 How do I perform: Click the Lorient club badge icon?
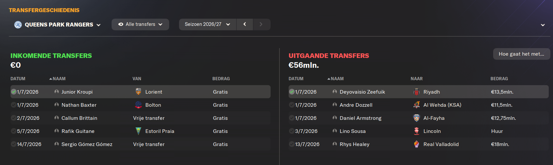click(138, 92)
